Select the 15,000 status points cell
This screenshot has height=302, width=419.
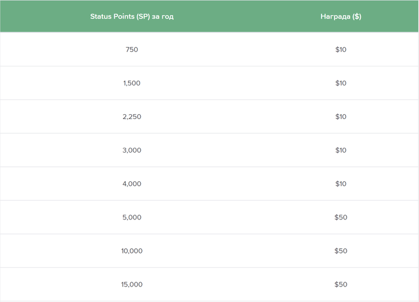132,285
